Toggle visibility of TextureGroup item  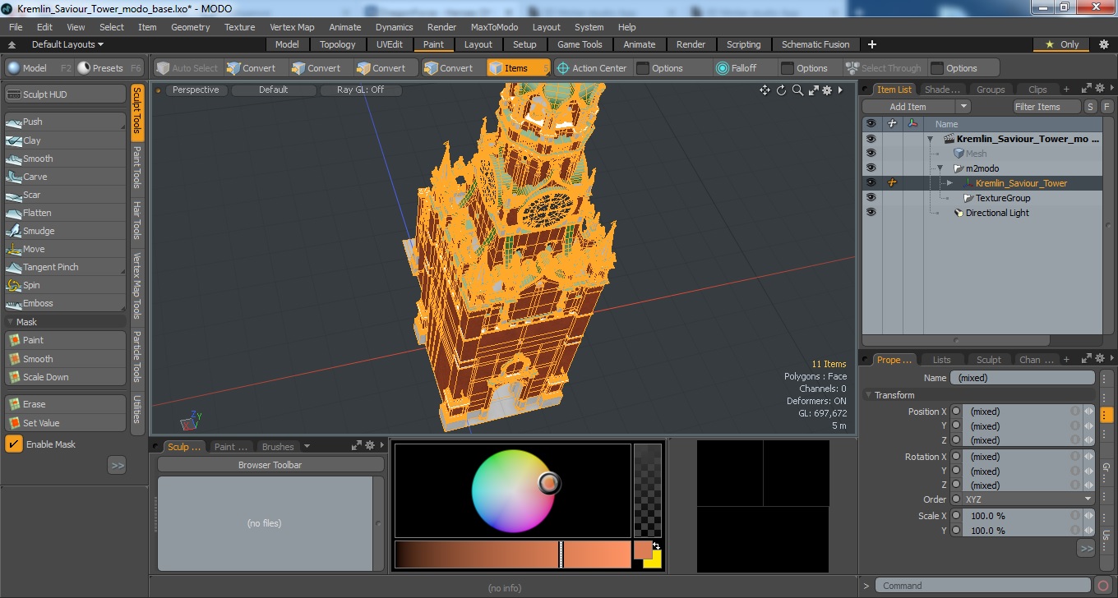[x=871, y=198]
